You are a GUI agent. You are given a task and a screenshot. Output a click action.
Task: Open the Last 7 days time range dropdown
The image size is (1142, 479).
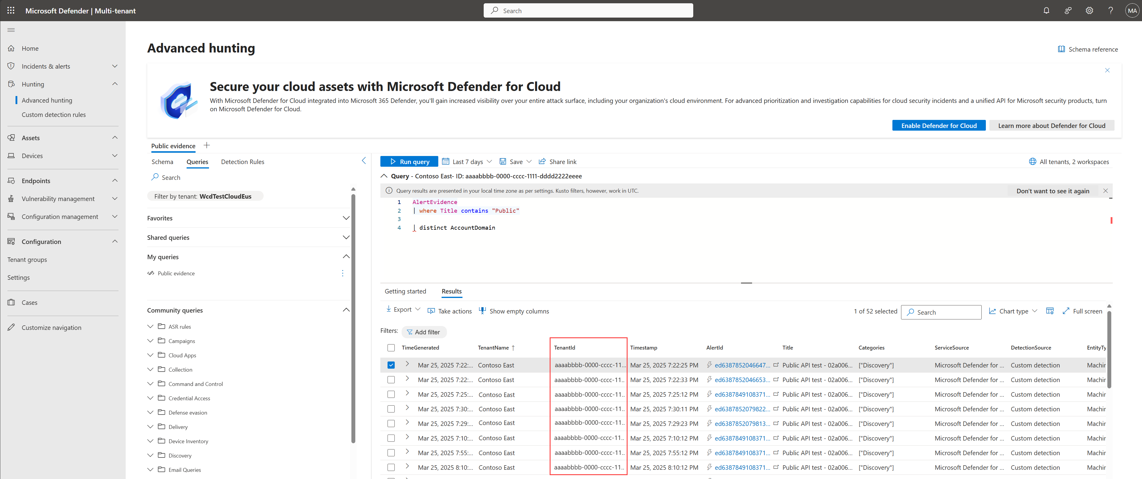[x=467, y=162]
